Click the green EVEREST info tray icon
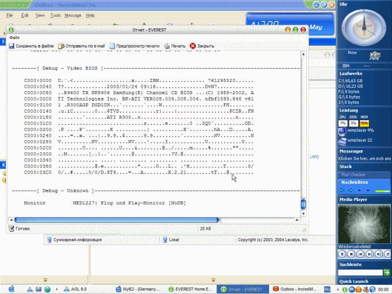The width and height of the screenshot is (392, 294). pyautogui.click(x=344, y=290)
